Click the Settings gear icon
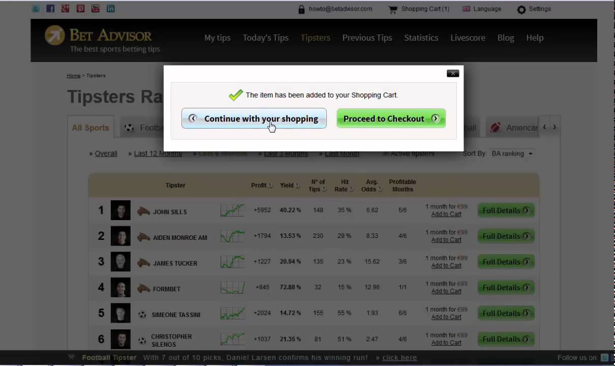The width and height of the screenshot is (615, 366). pyautogui.click(x=521, y=9)
